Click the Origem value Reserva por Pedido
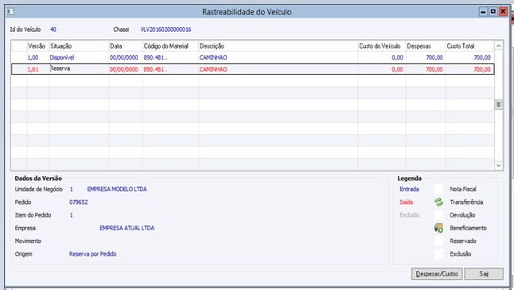Viewport: 514px width, 290px height. pyautogui.click(x=93, y=254)
